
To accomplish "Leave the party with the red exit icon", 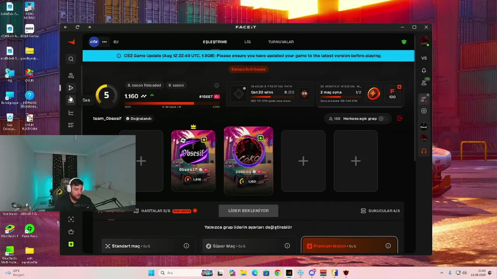I will click(x=400, y=119).
